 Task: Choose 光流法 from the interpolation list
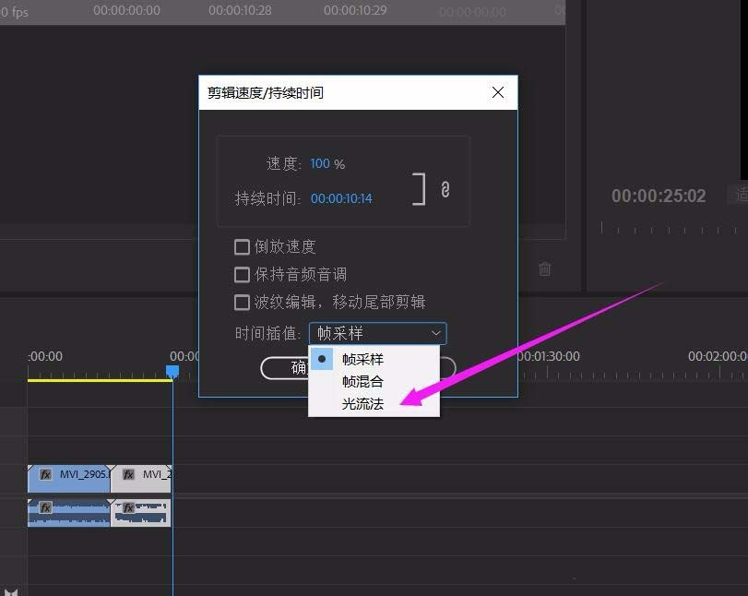coord(362,403)
